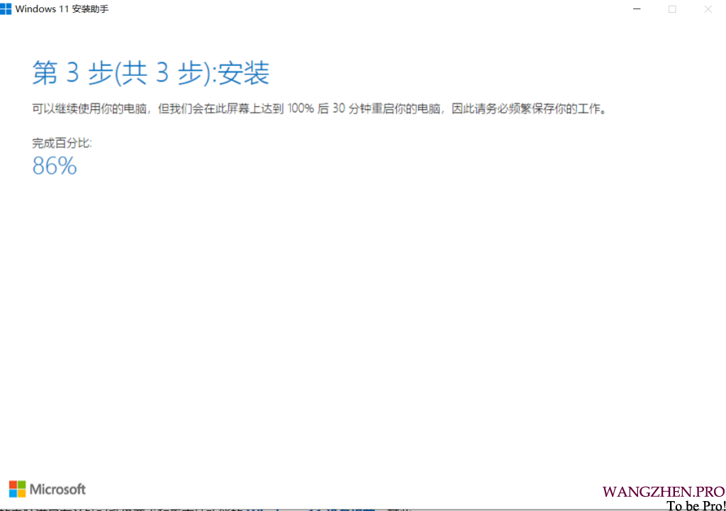
Task: Click the 86% progress value
Action: coord(55,166)
